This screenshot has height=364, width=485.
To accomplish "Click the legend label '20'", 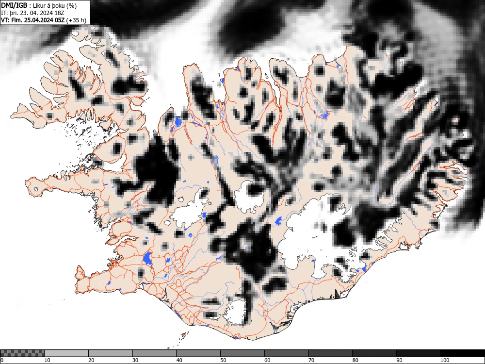I will [91, 360].
